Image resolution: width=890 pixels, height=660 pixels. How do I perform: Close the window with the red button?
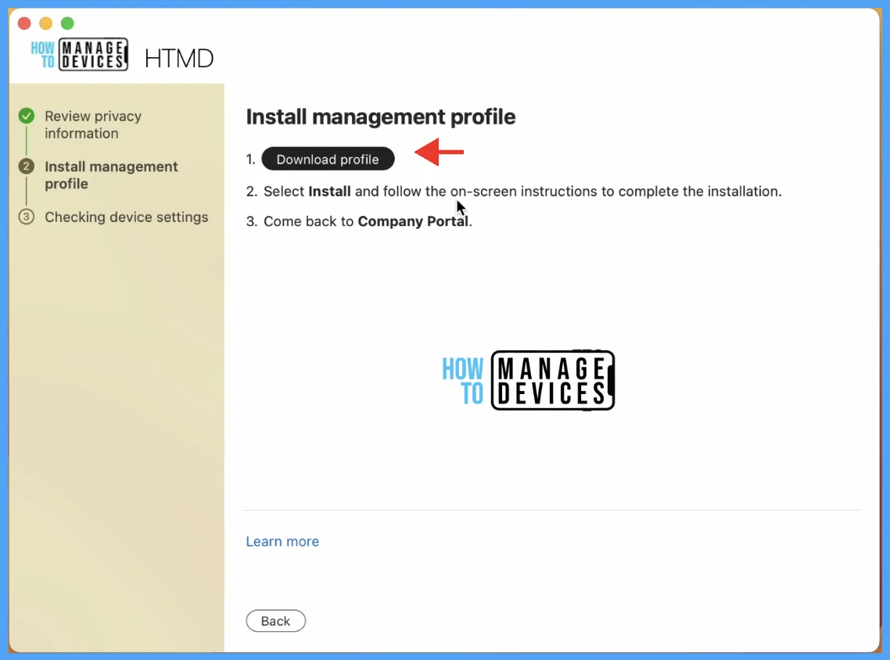click(x=24, y=23)
